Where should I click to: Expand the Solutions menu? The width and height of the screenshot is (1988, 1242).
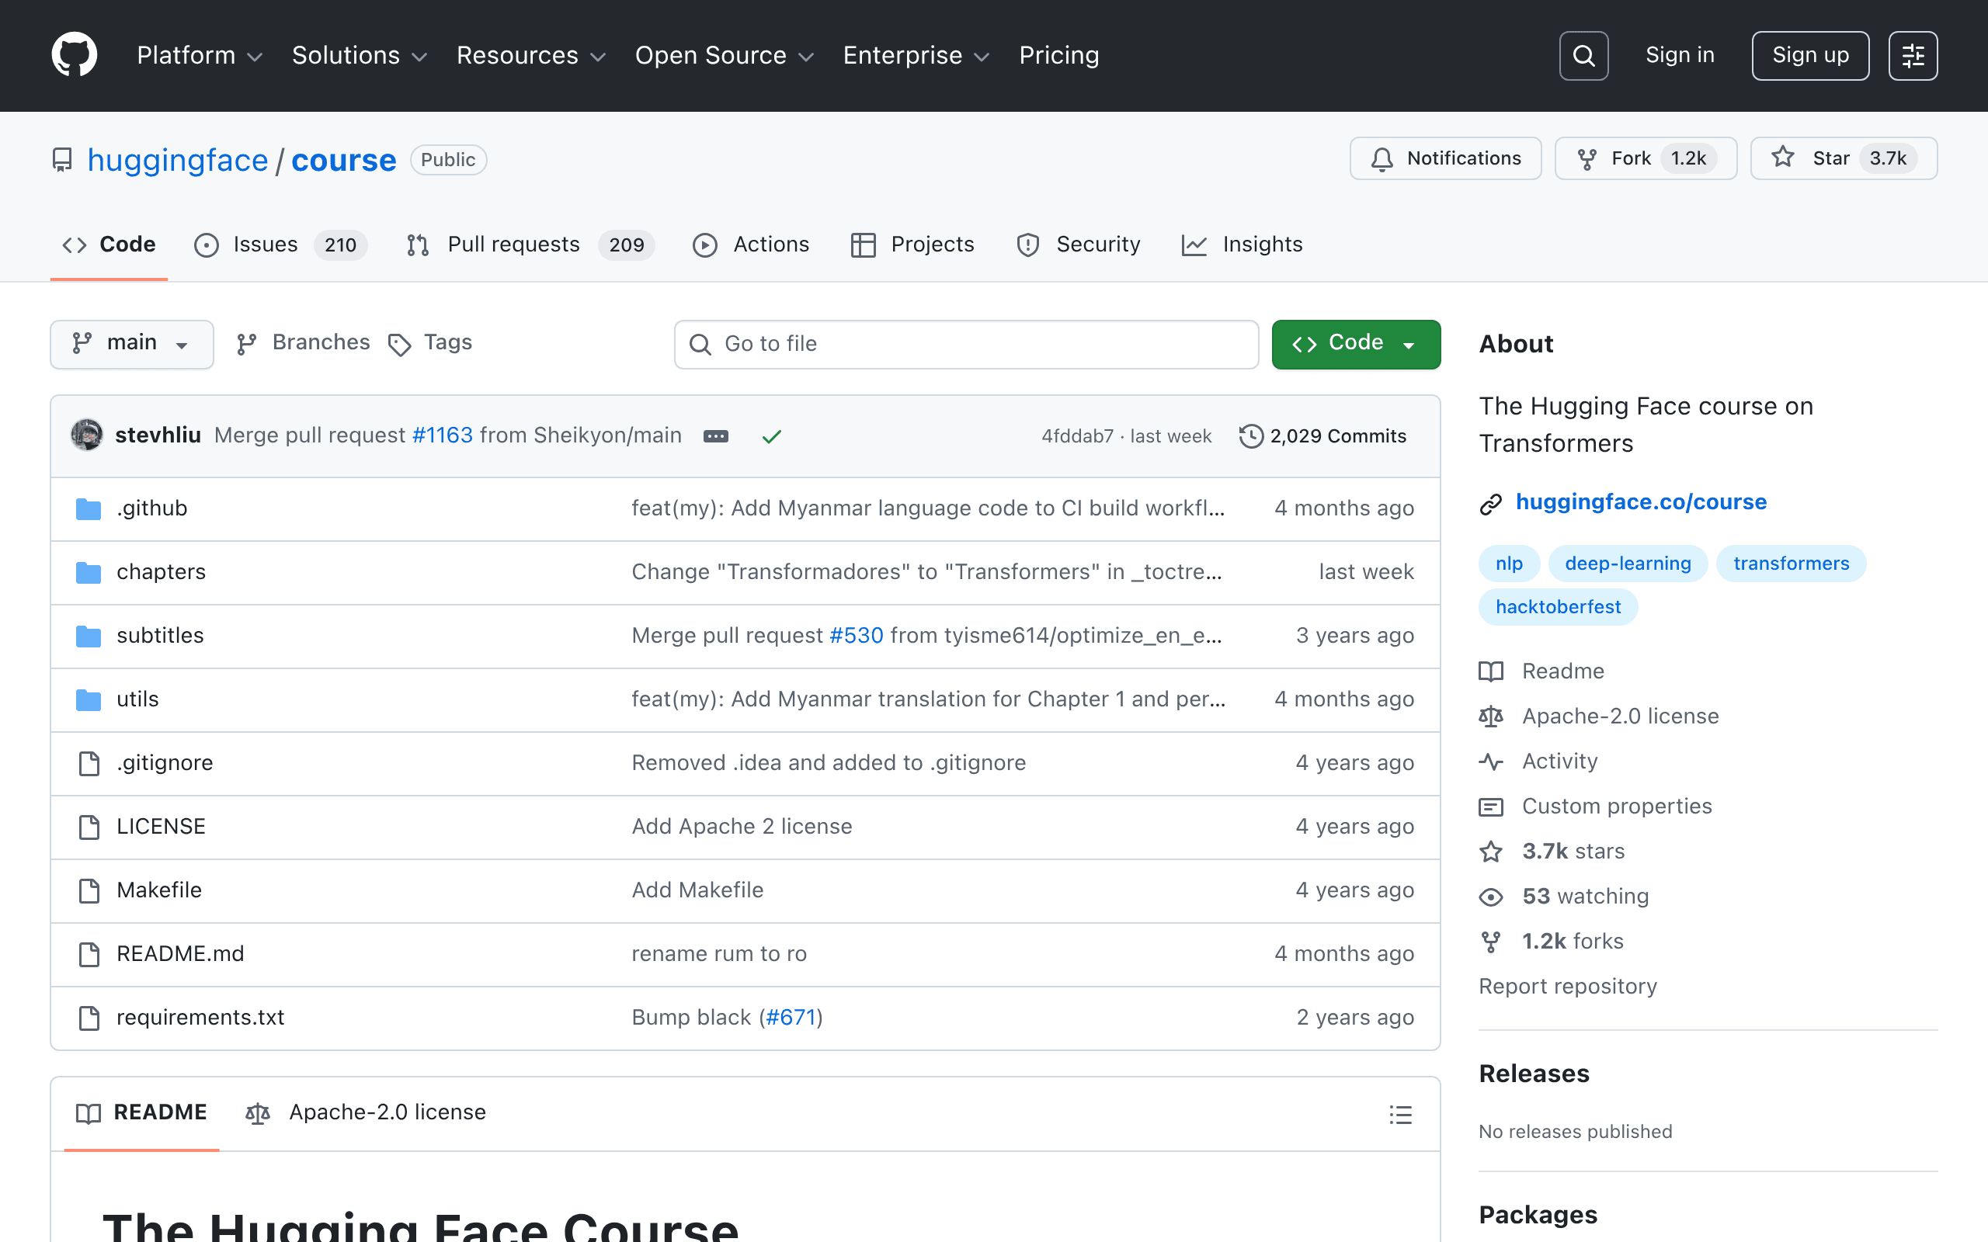pyautogui.click(x=360, y=55)
